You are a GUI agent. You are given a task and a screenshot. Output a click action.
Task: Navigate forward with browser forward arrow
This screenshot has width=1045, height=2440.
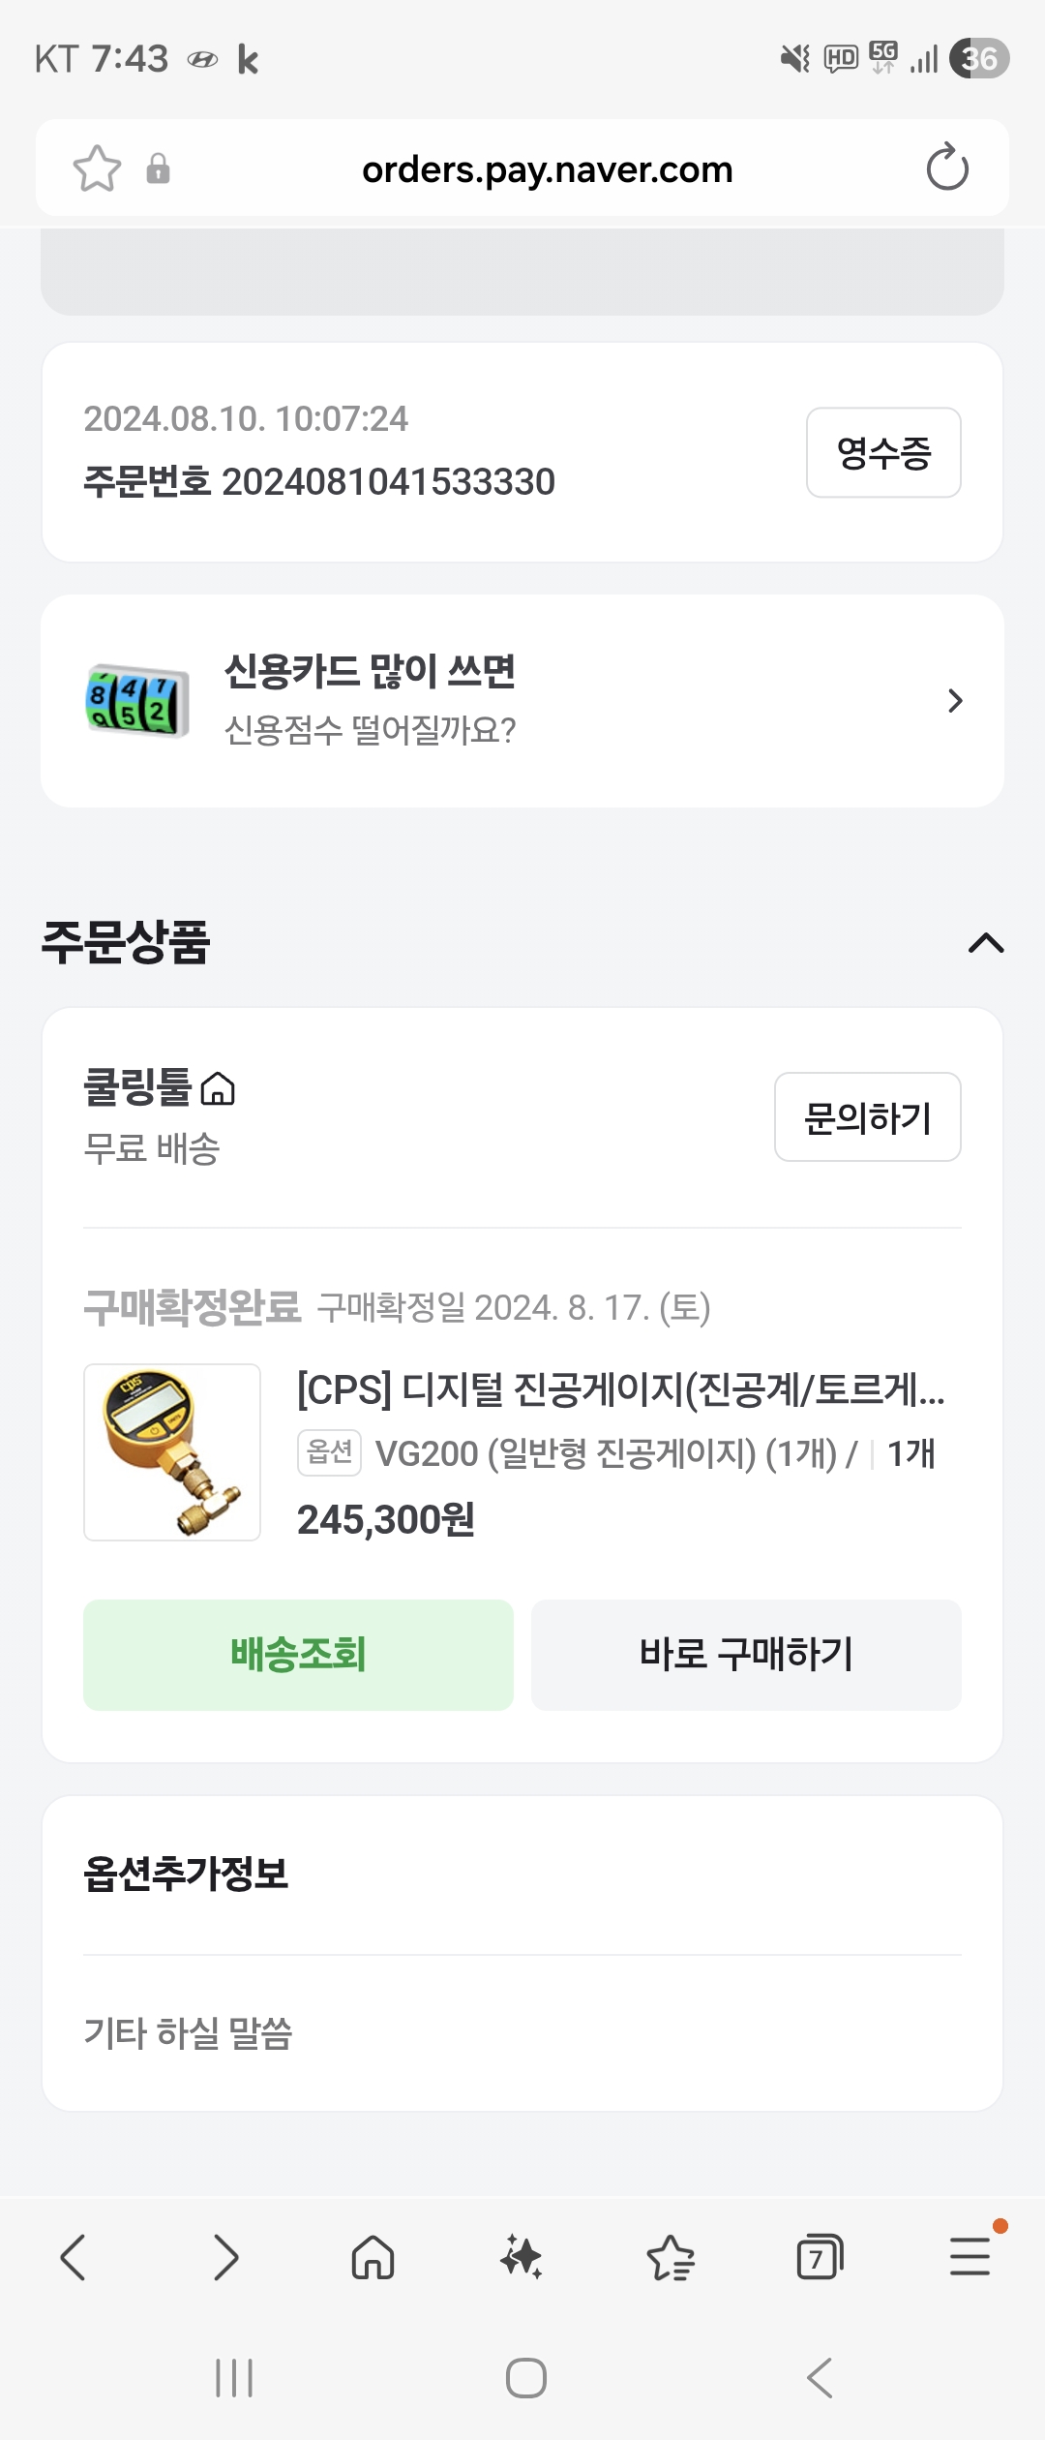224,2258
